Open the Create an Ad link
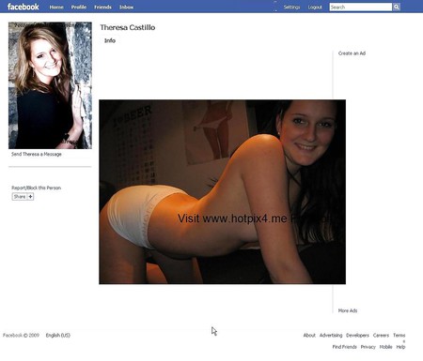423x361 pixels. pos(352,53)
